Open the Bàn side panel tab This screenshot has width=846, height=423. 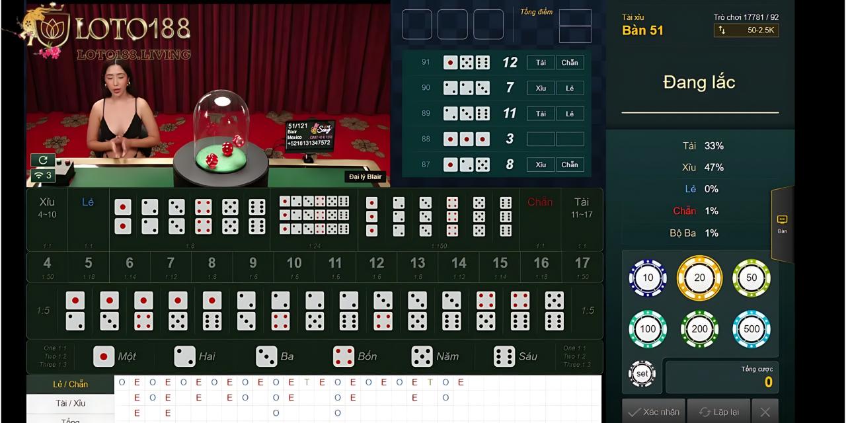pos(782,223)
